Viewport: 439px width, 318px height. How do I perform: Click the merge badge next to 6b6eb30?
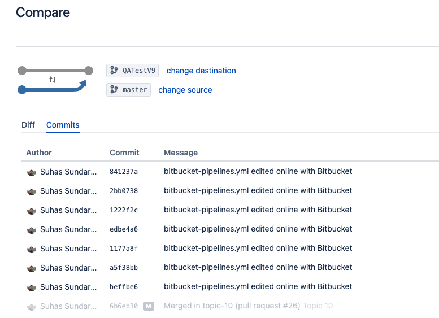(x=148, y=306)
